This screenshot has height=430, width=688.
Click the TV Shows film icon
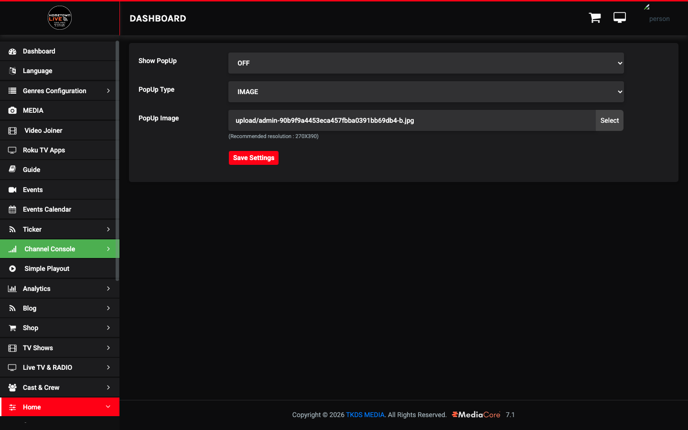12,348
